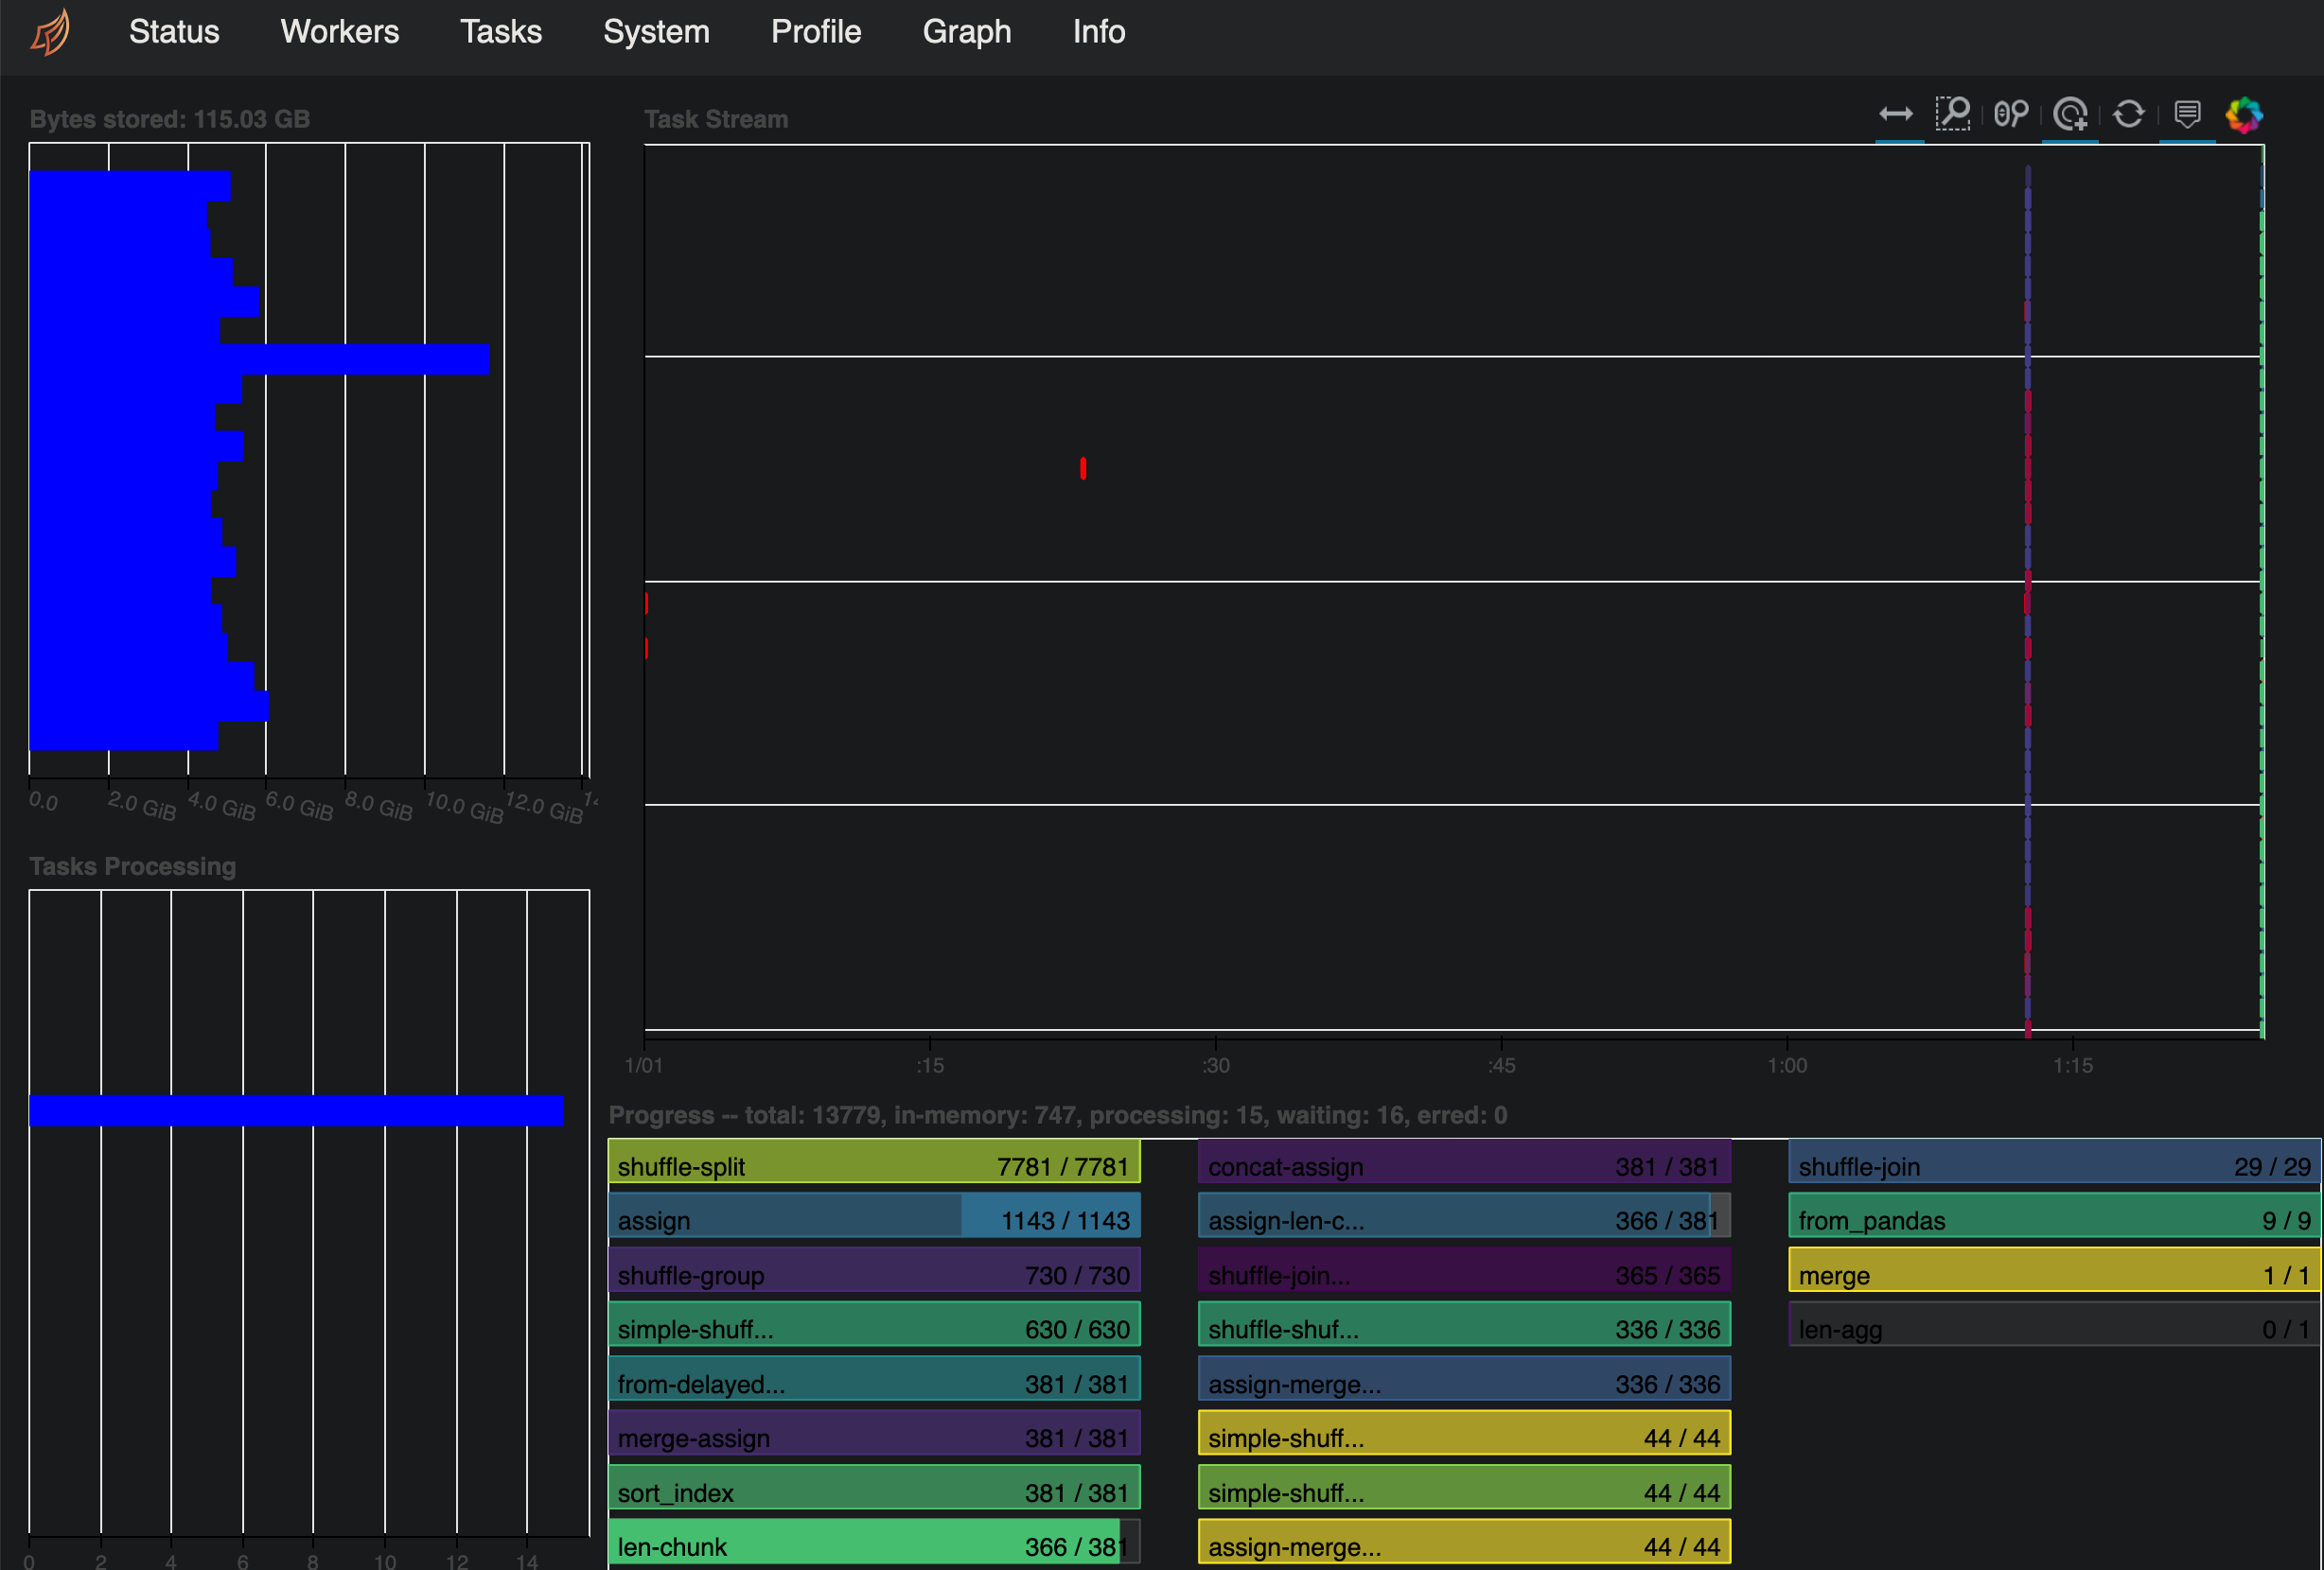Click the blue Tasks Processing bar
Image resolution: width=2324 pixels, height=1570 pixels.
296,1110
